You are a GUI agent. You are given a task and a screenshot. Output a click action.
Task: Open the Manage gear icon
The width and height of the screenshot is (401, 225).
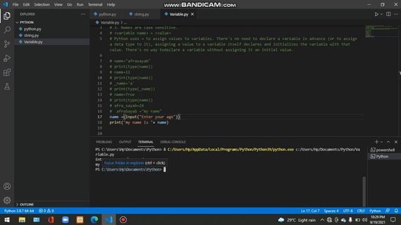(x=7, y=200)
